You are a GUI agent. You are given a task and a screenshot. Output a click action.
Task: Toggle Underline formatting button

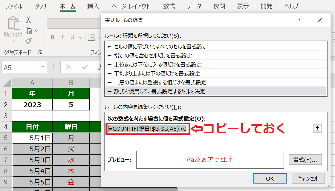tap(72, 38)
